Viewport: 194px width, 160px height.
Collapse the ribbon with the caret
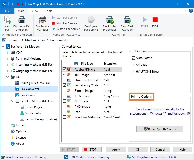(x=185, y=11)
